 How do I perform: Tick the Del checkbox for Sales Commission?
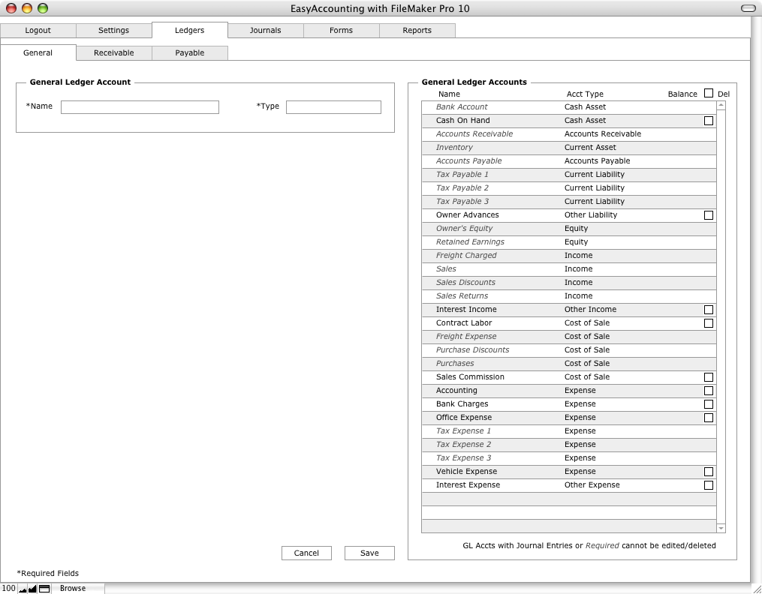pyautogui.click(x=709, y=377)
